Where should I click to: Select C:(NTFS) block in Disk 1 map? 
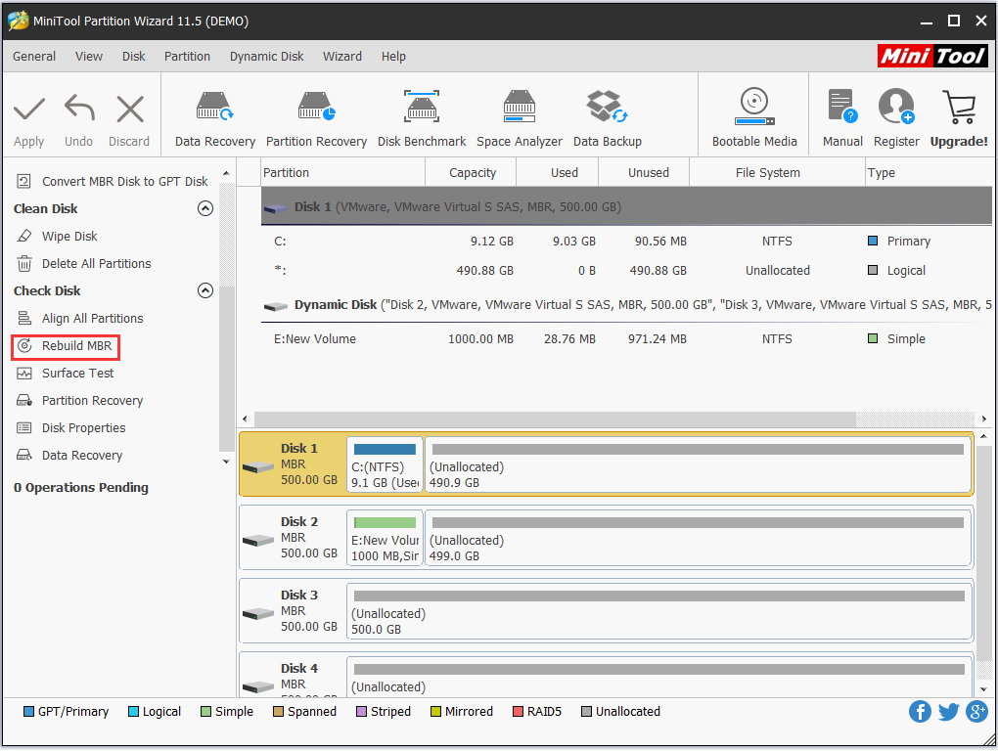[386, 464]
